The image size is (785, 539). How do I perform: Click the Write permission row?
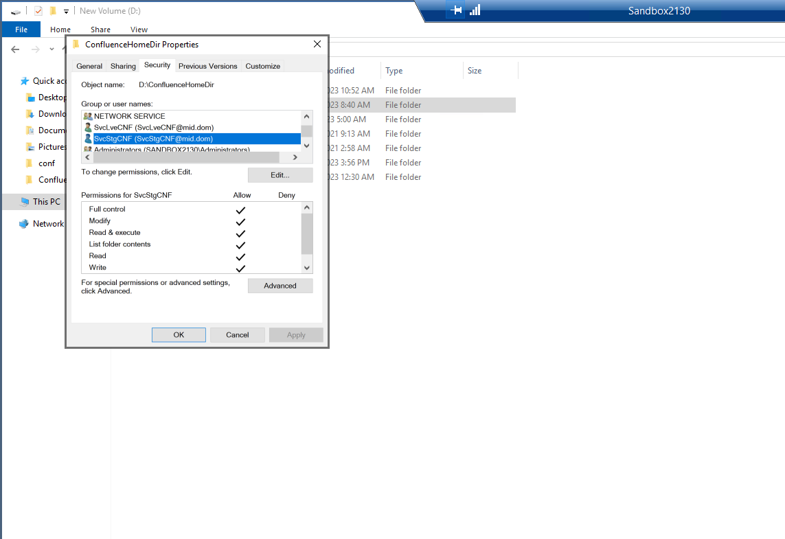[192, 268]
